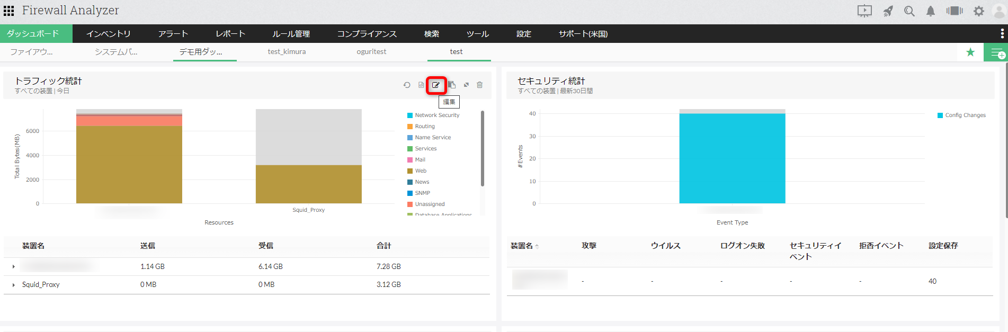Sort security table by 装置名 header
This screenshot has height=332, width=1008.
click(x=522, y=246)
